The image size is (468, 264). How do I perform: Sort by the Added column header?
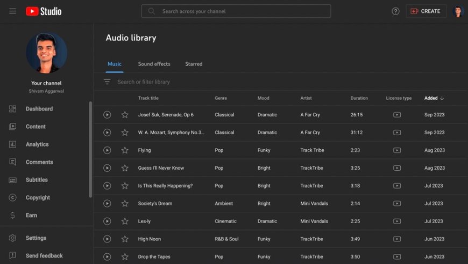434,98
